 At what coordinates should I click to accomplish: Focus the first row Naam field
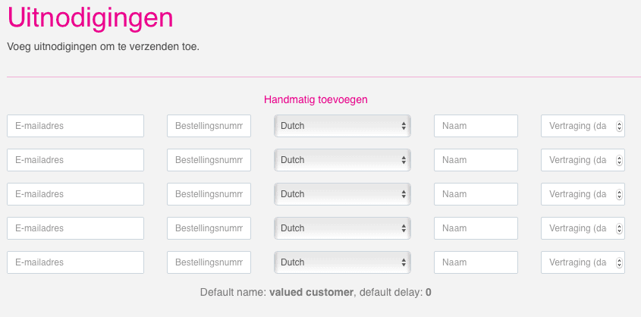(476, 126)
